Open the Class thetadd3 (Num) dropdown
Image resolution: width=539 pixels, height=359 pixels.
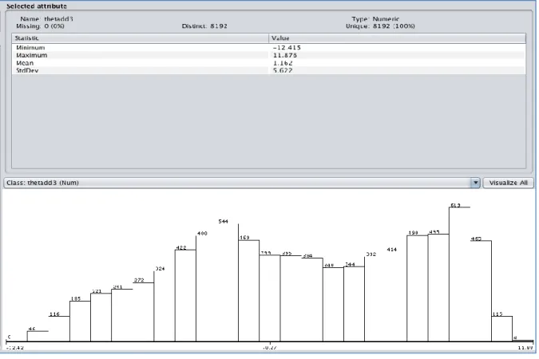[242, 183]
